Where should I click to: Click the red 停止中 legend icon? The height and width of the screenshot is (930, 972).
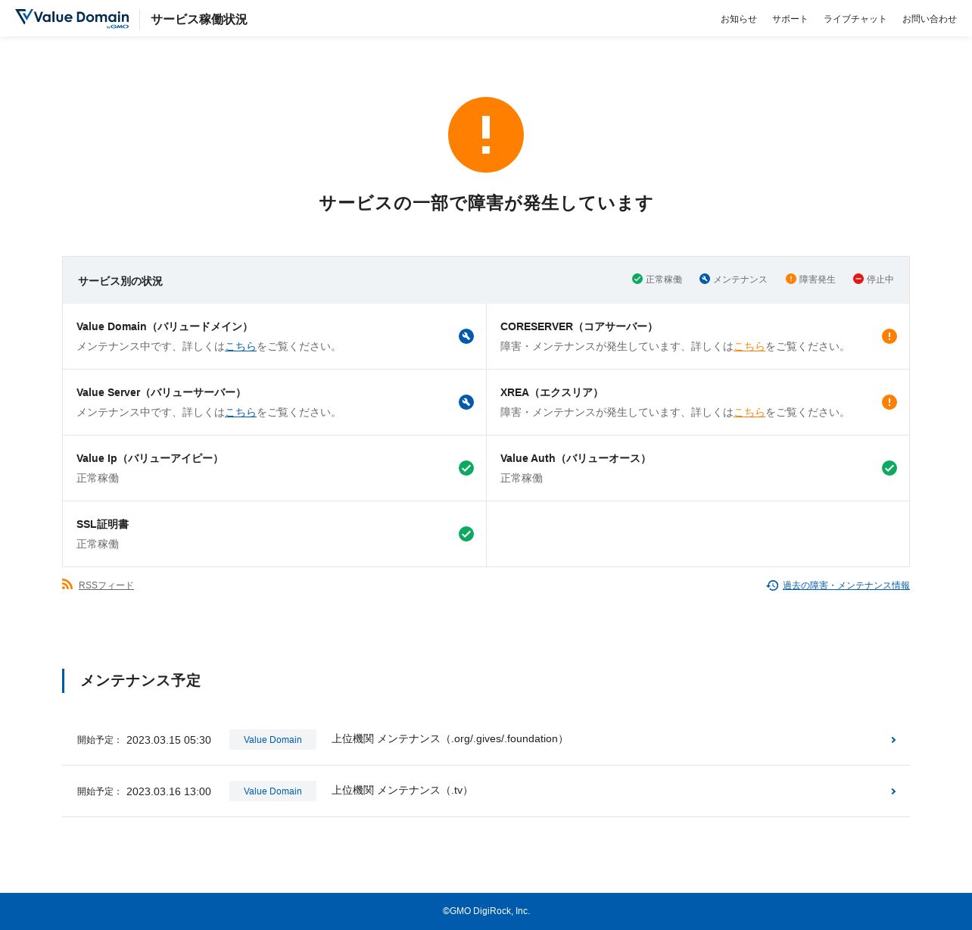click(x=858, y=279)
